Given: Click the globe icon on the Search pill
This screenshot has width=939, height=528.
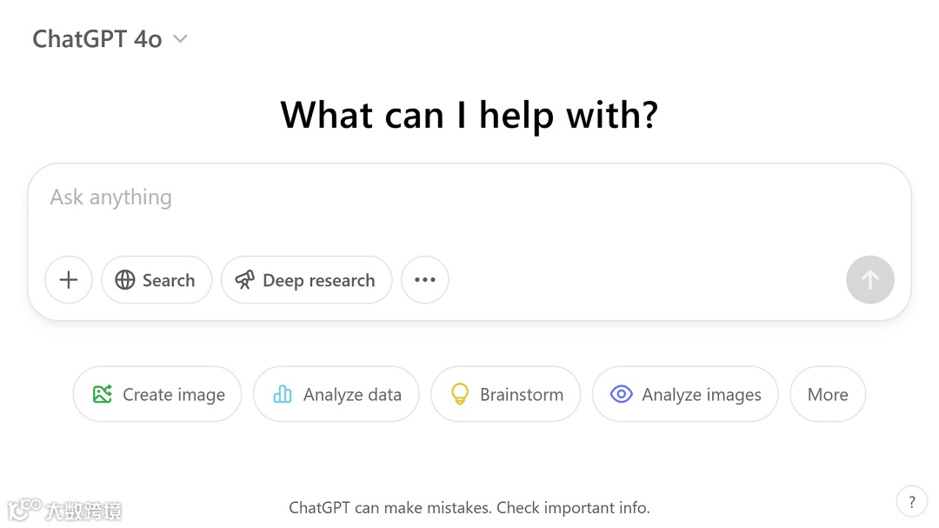Looking at the screenshot, I should [124, 279].
